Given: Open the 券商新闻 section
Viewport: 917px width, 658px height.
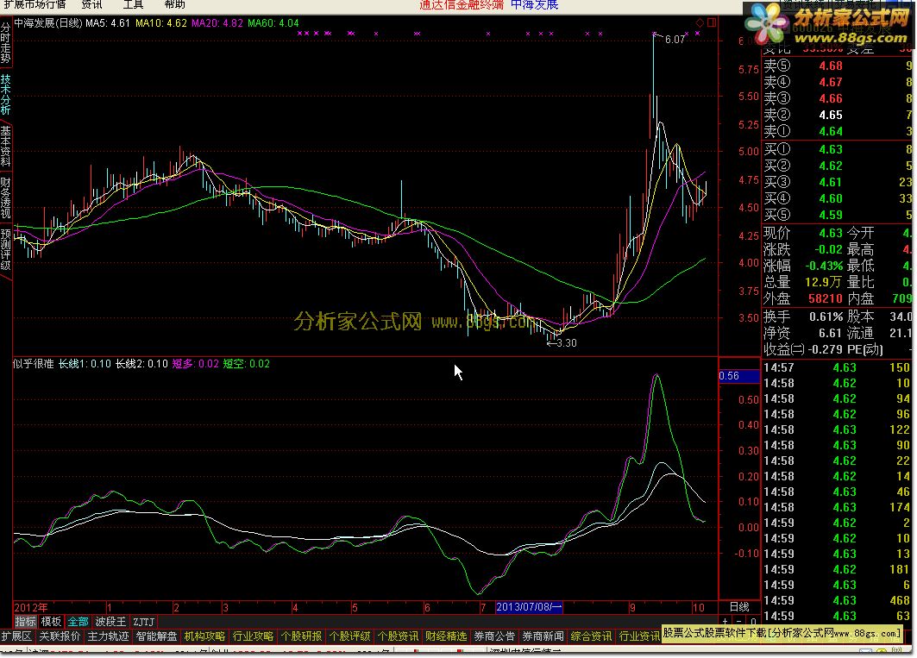Looking at the screenshot, I should click(543, 636).
